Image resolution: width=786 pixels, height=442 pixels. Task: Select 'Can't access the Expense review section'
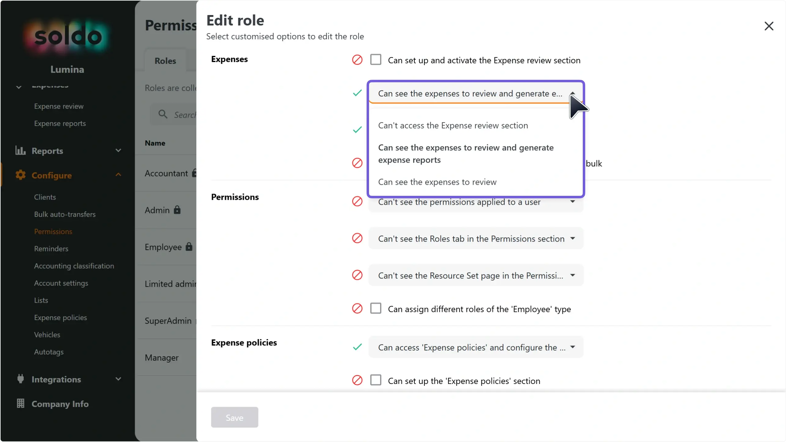click(x=476, y=126)
